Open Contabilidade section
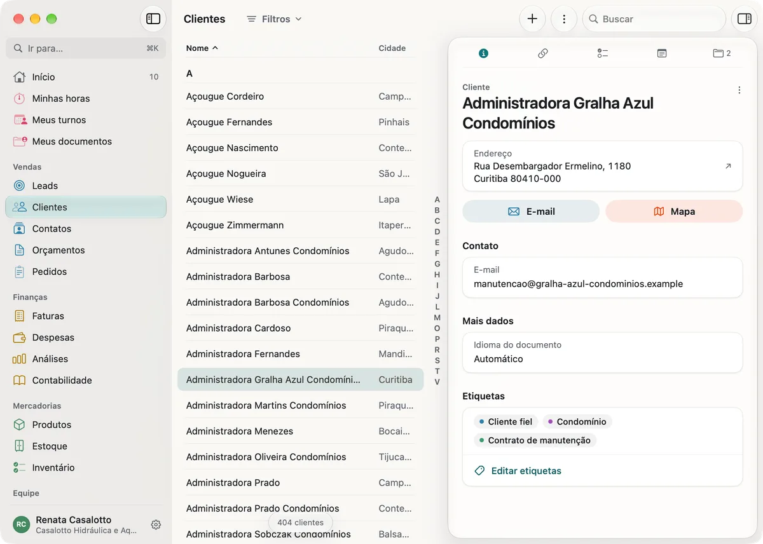The width and height of the screenshot is (763, 544). coord(86,380)
